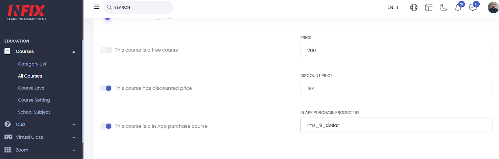Click the Quiz question mark icon

pyautogui.click(x=8, y=124)
